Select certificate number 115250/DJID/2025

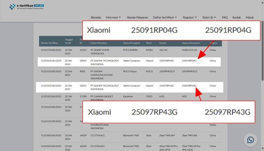(51, 135)
